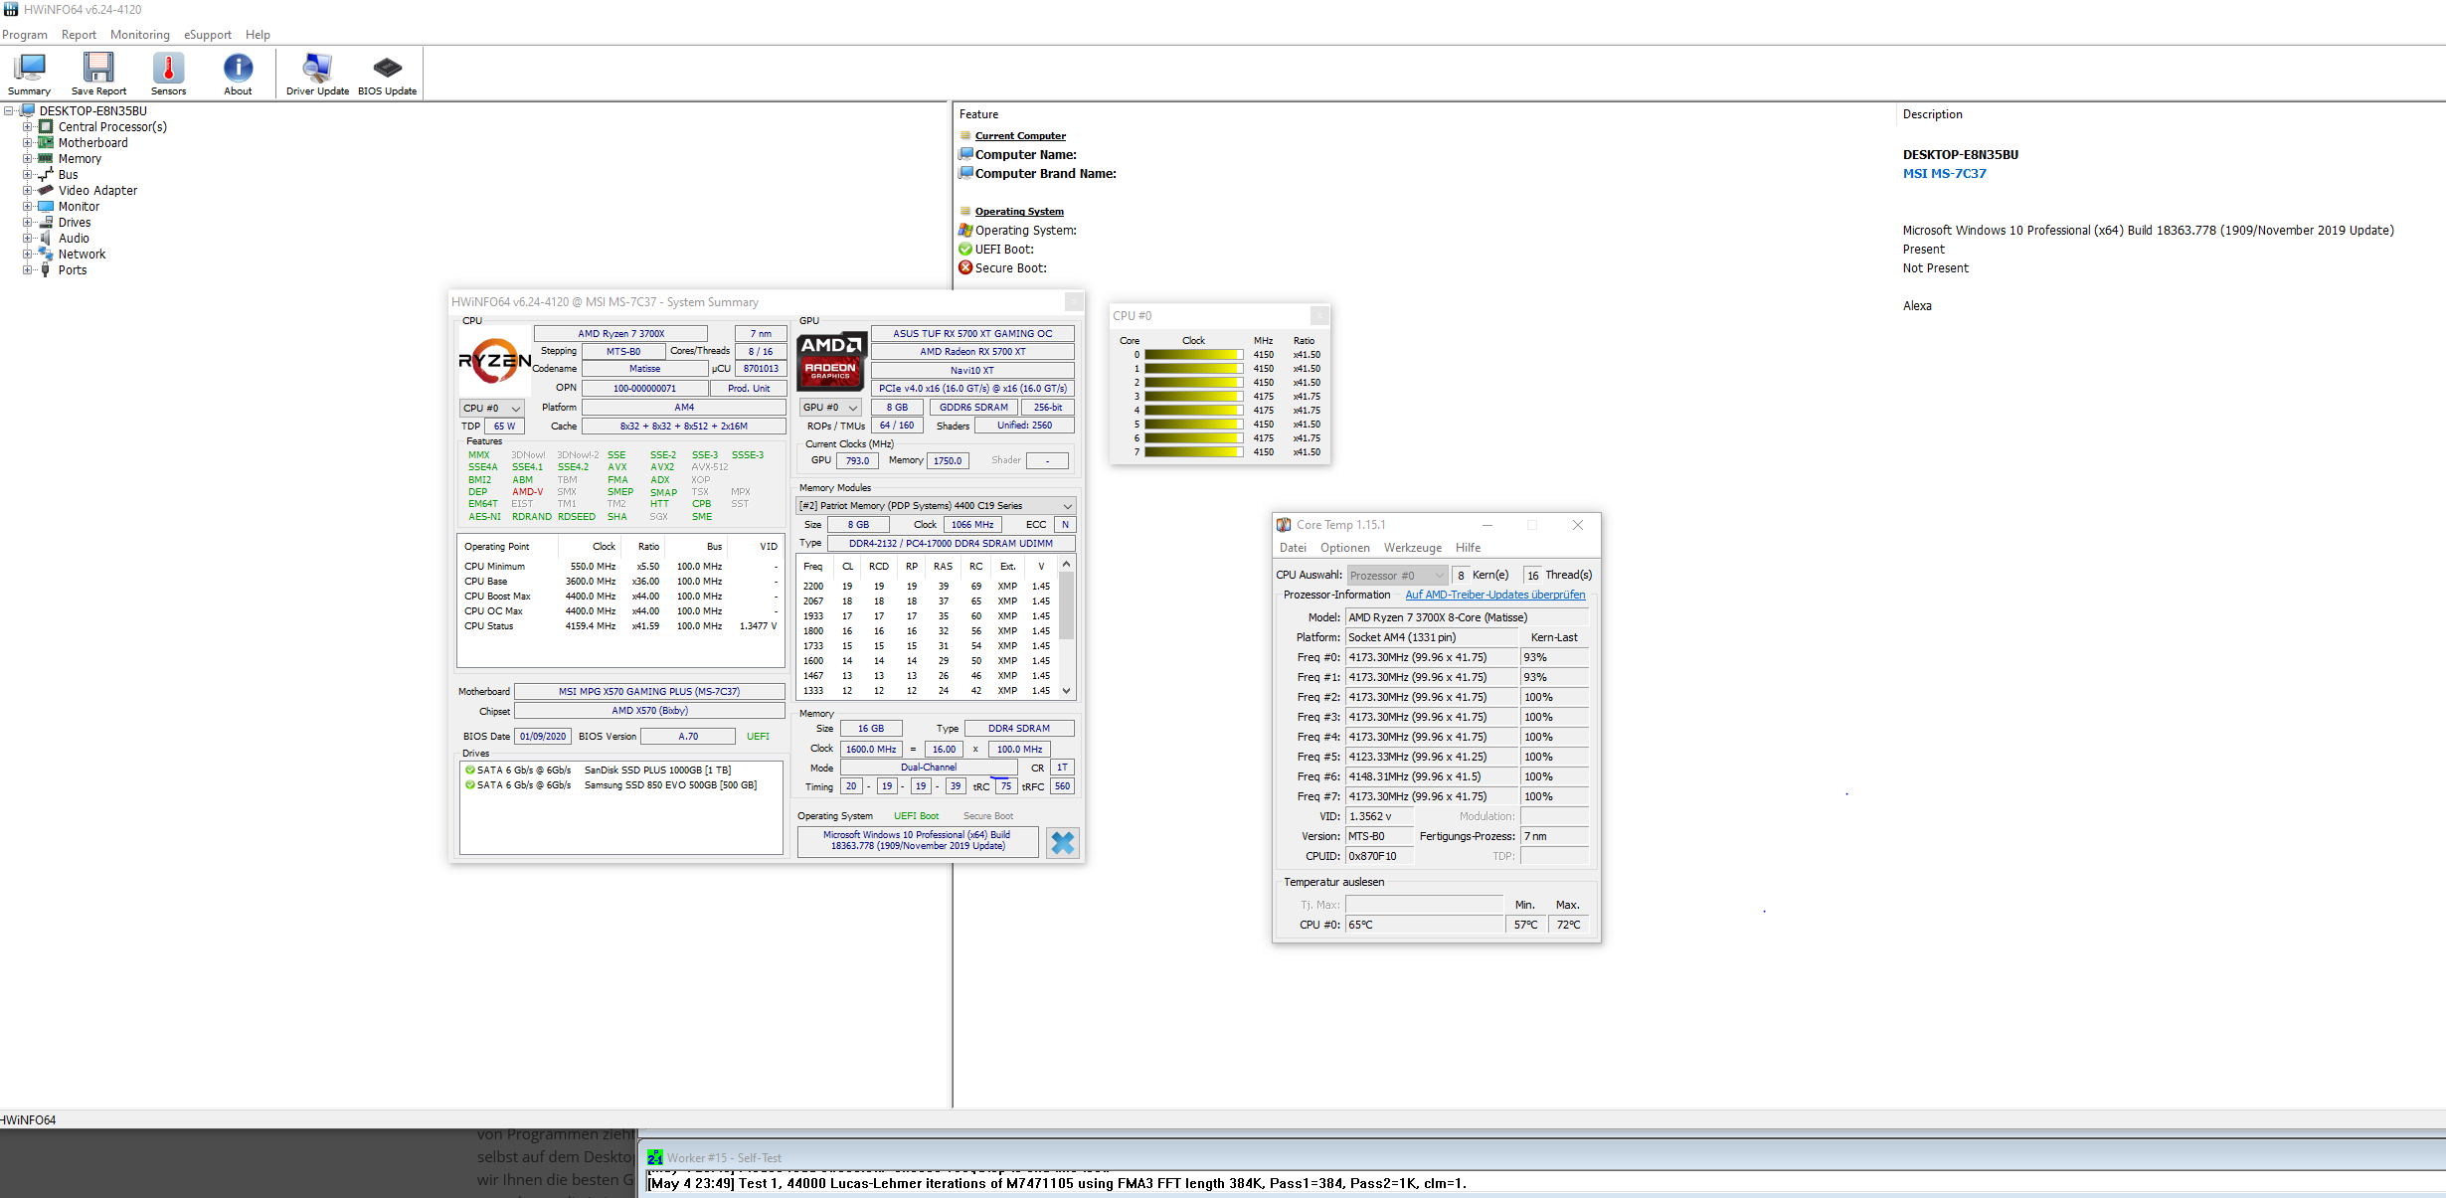Image resolution: width=2446 pixels, height=1198 pixels.
Task: Click the MSI MS-7C37 brand link
Action: tap(1944, 173)
